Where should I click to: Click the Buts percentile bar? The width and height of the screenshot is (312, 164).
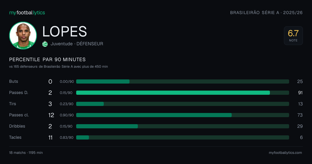183,81
